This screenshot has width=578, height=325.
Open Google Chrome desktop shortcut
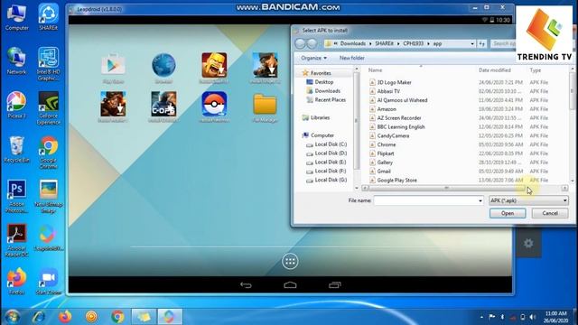point(48,153)
